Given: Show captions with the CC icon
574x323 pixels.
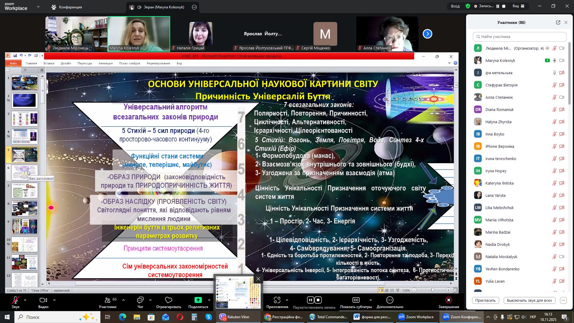Looking at the screenshot, I should pos(356,300).
